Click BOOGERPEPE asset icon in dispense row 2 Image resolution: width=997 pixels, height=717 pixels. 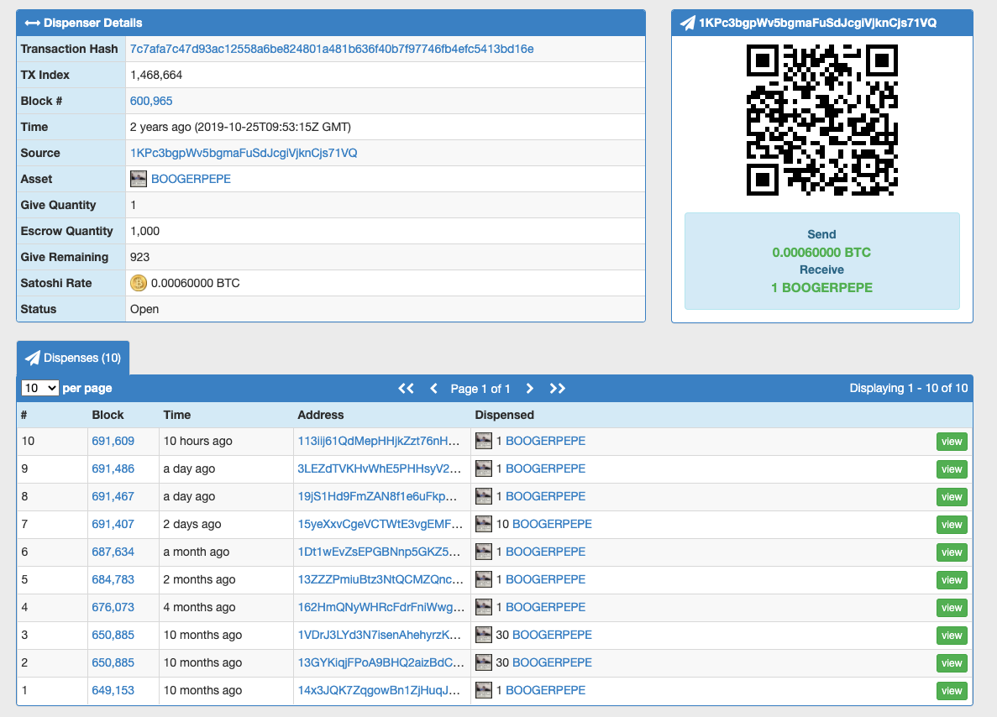click(x=484, y=662)
